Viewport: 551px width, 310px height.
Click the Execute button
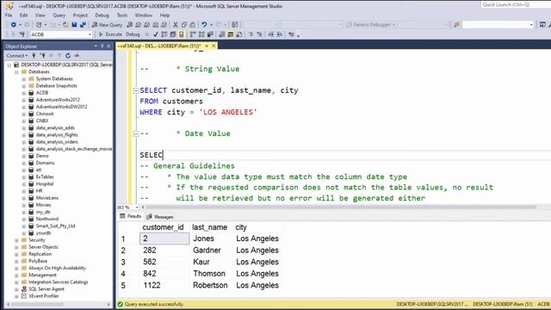[x=110, y=34]
